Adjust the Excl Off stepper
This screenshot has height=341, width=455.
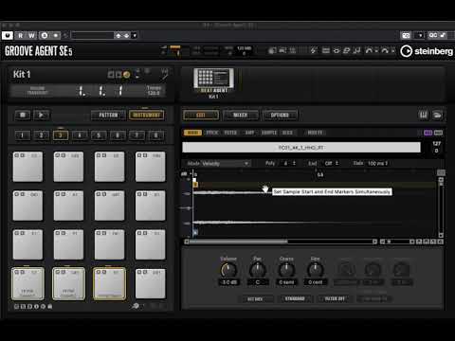coord(337,163)
